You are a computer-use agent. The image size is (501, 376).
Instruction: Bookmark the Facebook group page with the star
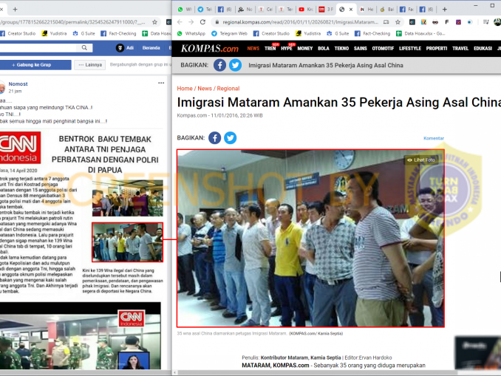(x=154, y=22)
